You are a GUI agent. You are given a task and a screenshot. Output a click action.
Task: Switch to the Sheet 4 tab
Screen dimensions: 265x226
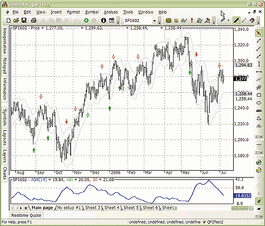112,208
